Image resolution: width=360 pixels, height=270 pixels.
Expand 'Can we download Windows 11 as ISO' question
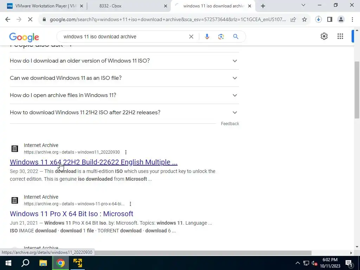pos(124,78)
